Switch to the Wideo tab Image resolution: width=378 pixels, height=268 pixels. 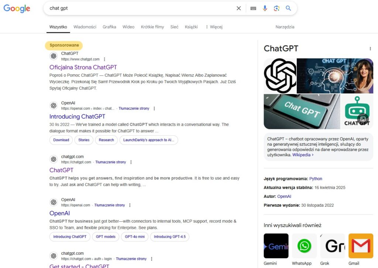pyautogui.click(x=128, y=27)
